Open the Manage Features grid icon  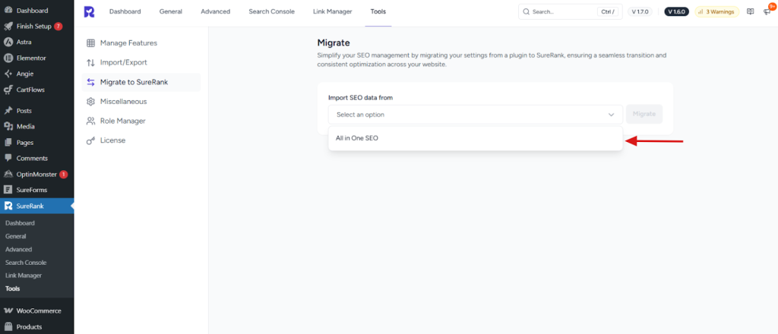point(91,43)
